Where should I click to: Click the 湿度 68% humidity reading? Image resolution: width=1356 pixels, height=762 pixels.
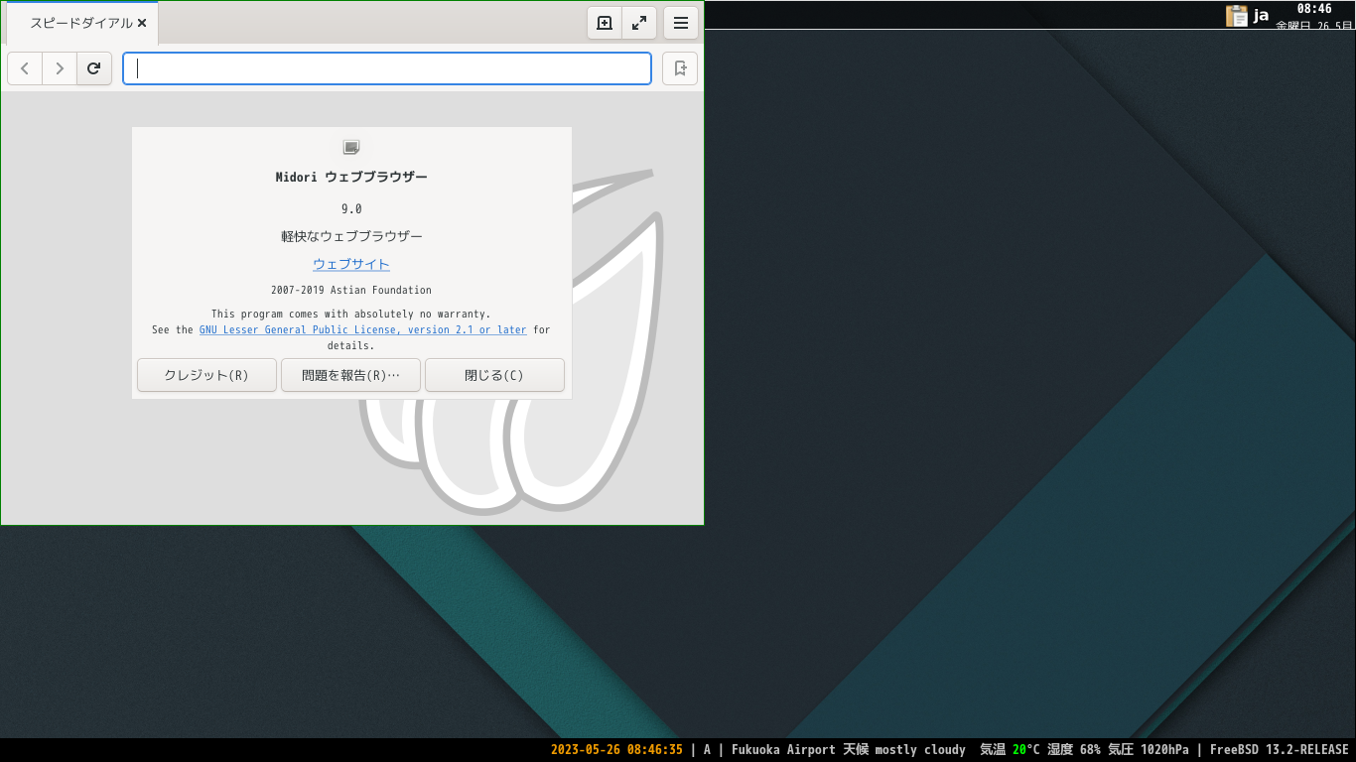point(1074,750)
